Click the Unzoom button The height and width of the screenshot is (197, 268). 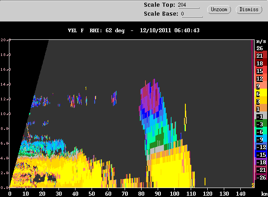[219, 9]
